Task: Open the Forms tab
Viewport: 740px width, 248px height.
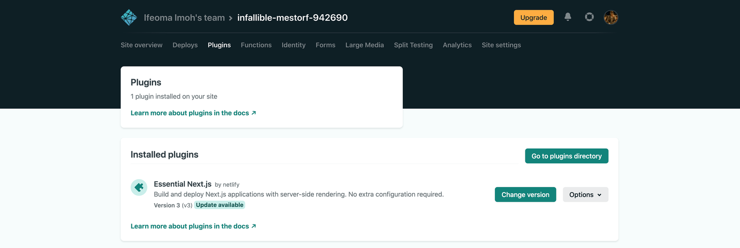Action: [326, 45]
